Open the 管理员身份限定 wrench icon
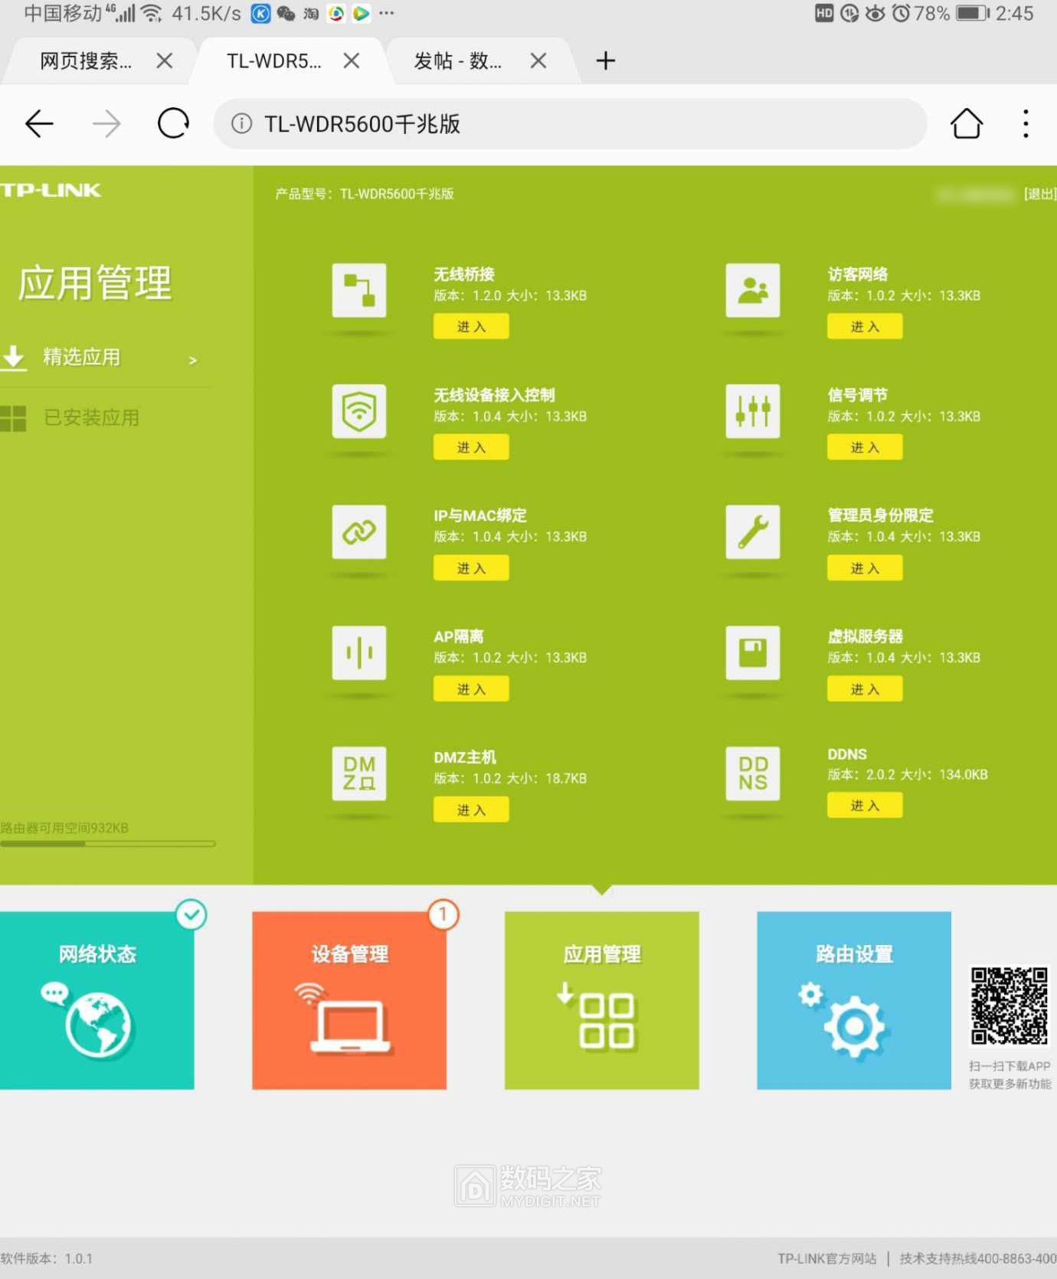This screenshot has width=1057, height=1279. tap(753, 532)
